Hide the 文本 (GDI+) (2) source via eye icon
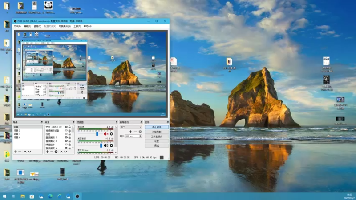Screen dimensions: 356x200 pyautogui.click(x=66, y=127)
